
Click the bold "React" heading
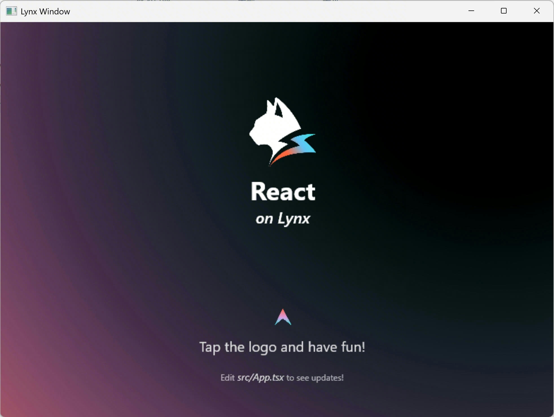pos(283,192)
